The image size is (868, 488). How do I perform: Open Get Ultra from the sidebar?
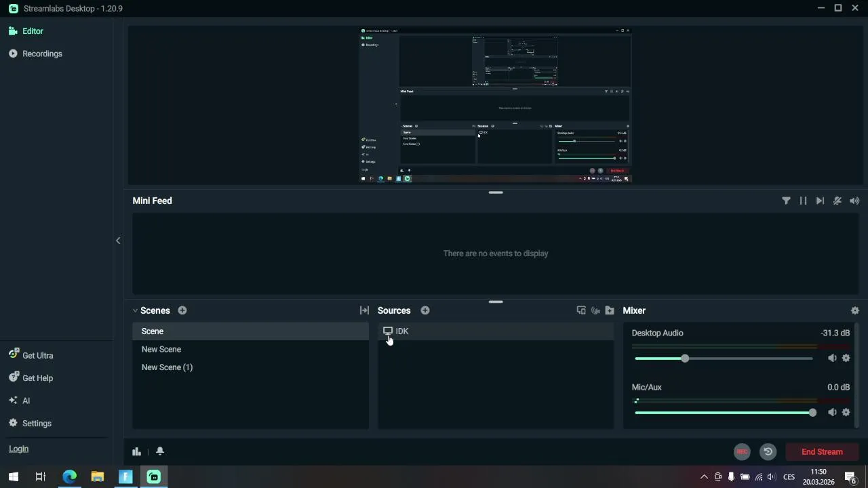[31, 355]
